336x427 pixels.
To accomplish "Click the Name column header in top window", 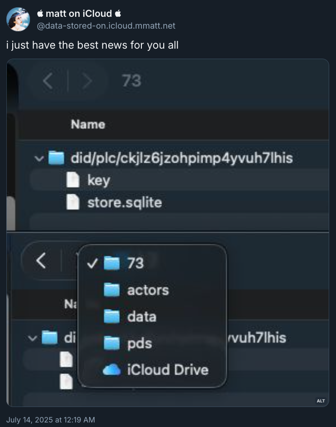I will (88, 124).
